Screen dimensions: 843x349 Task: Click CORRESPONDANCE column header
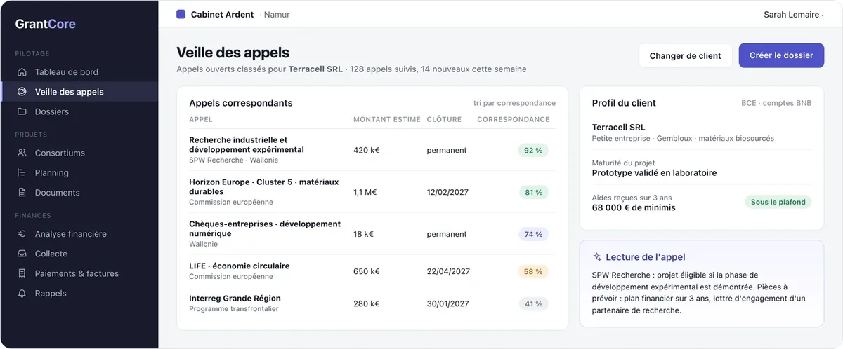tap(514, 119)
